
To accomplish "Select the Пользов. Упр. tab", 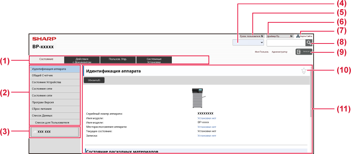I will [x=118, y=60].
